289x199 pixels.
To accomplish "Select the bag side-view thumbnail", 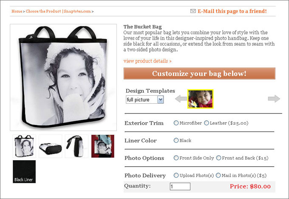I will click(x=76, y=146).
